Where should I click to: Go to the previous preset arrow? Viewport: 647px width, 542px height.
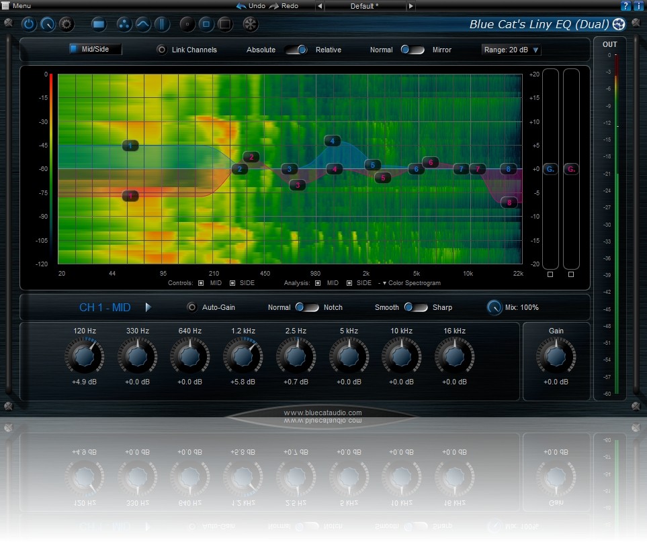point(320,6)
